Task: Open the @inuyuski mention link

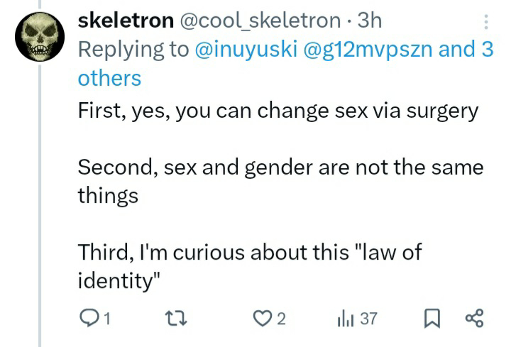Action: [246, 49]
